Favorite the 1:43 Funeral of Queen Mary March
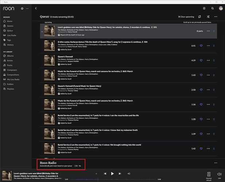This screenshot has width=225, height=182. pyautogui.click(x=201, y=75)
